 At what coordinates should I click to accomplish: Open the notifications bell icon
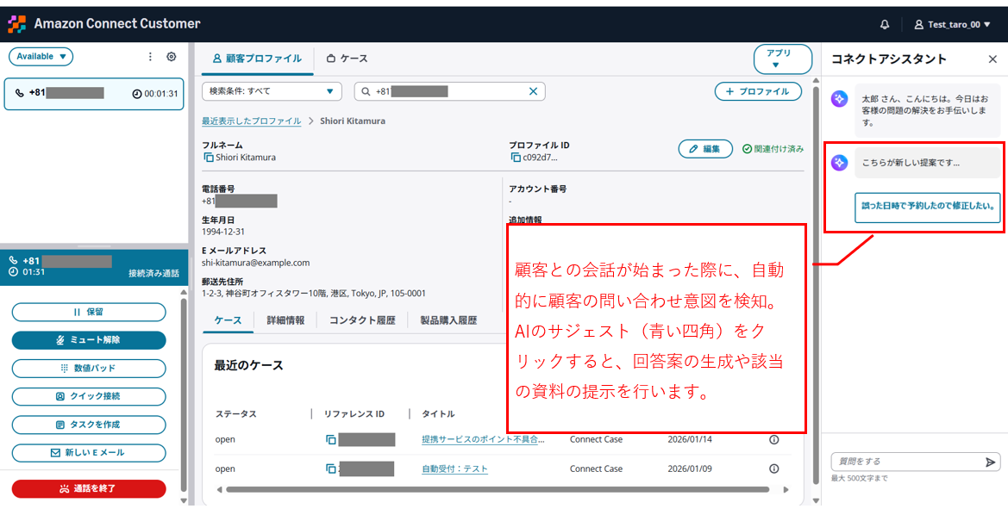886,24
